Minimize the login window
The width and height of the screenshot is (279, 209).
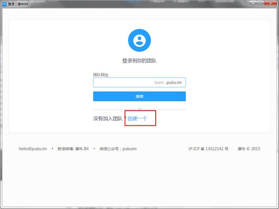point(253,3)
